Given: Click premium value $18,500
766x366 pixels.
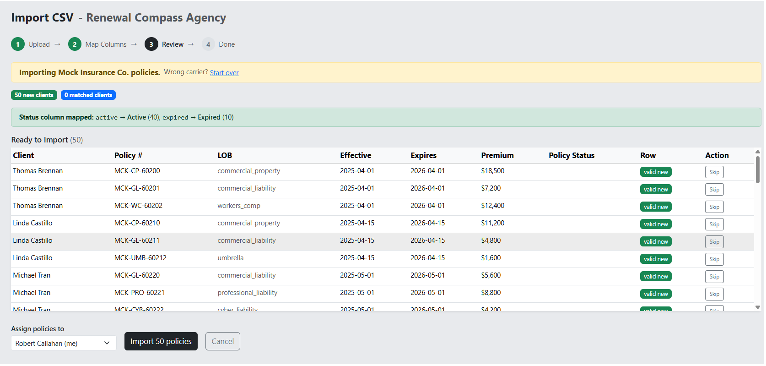Looking at the screenshot, I should [493, 171].
